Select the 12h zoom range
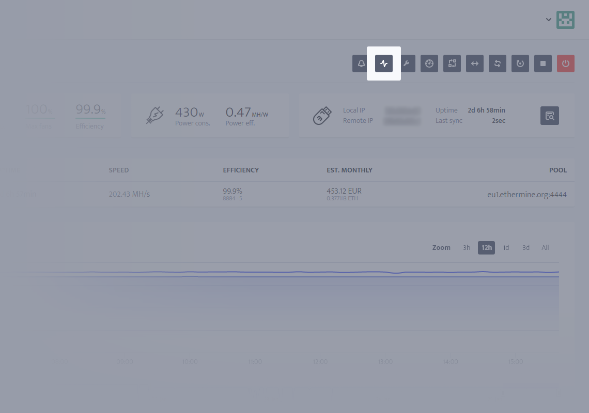Viewport: 589px width, 413px height. point(487,248)
